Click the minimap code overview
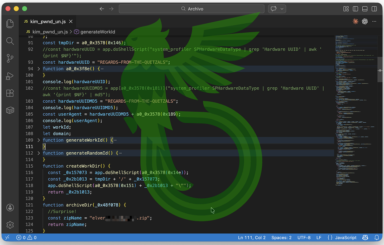The height and width of the screenshot is (245, 384). [356, 111]
